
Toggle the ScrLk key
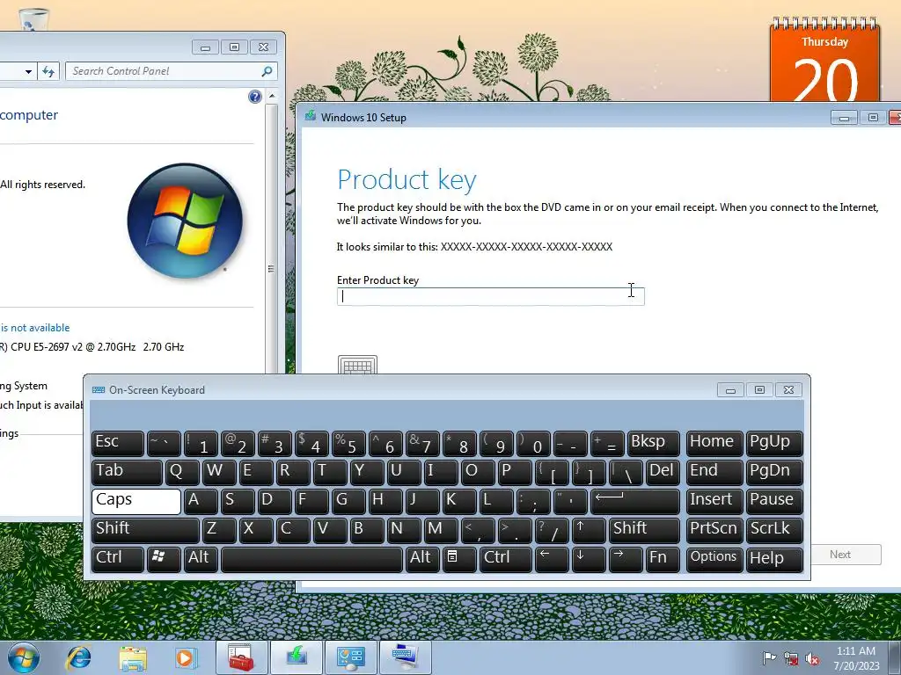774,530
